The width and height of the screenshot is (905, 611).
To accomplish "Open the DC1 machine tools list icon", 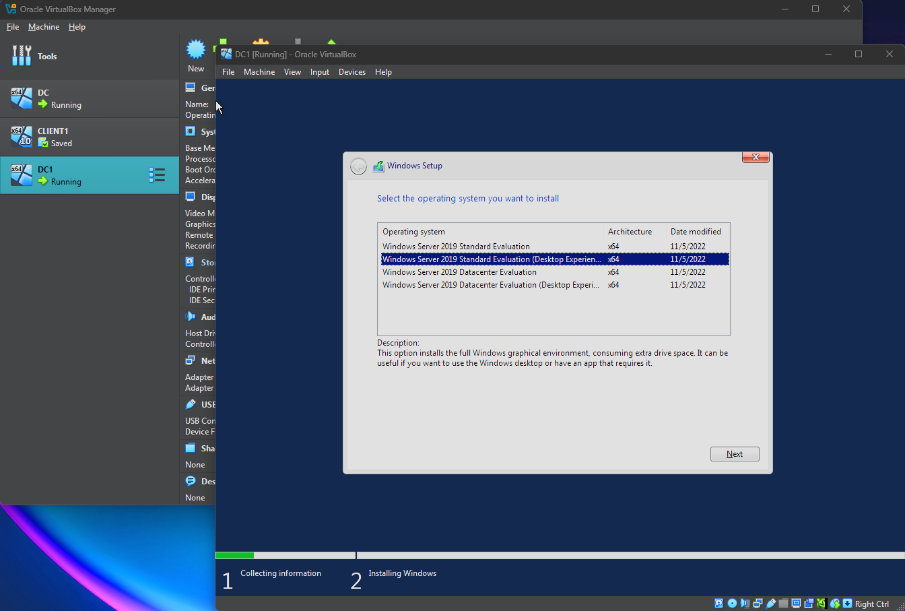I will pos(157,175).
